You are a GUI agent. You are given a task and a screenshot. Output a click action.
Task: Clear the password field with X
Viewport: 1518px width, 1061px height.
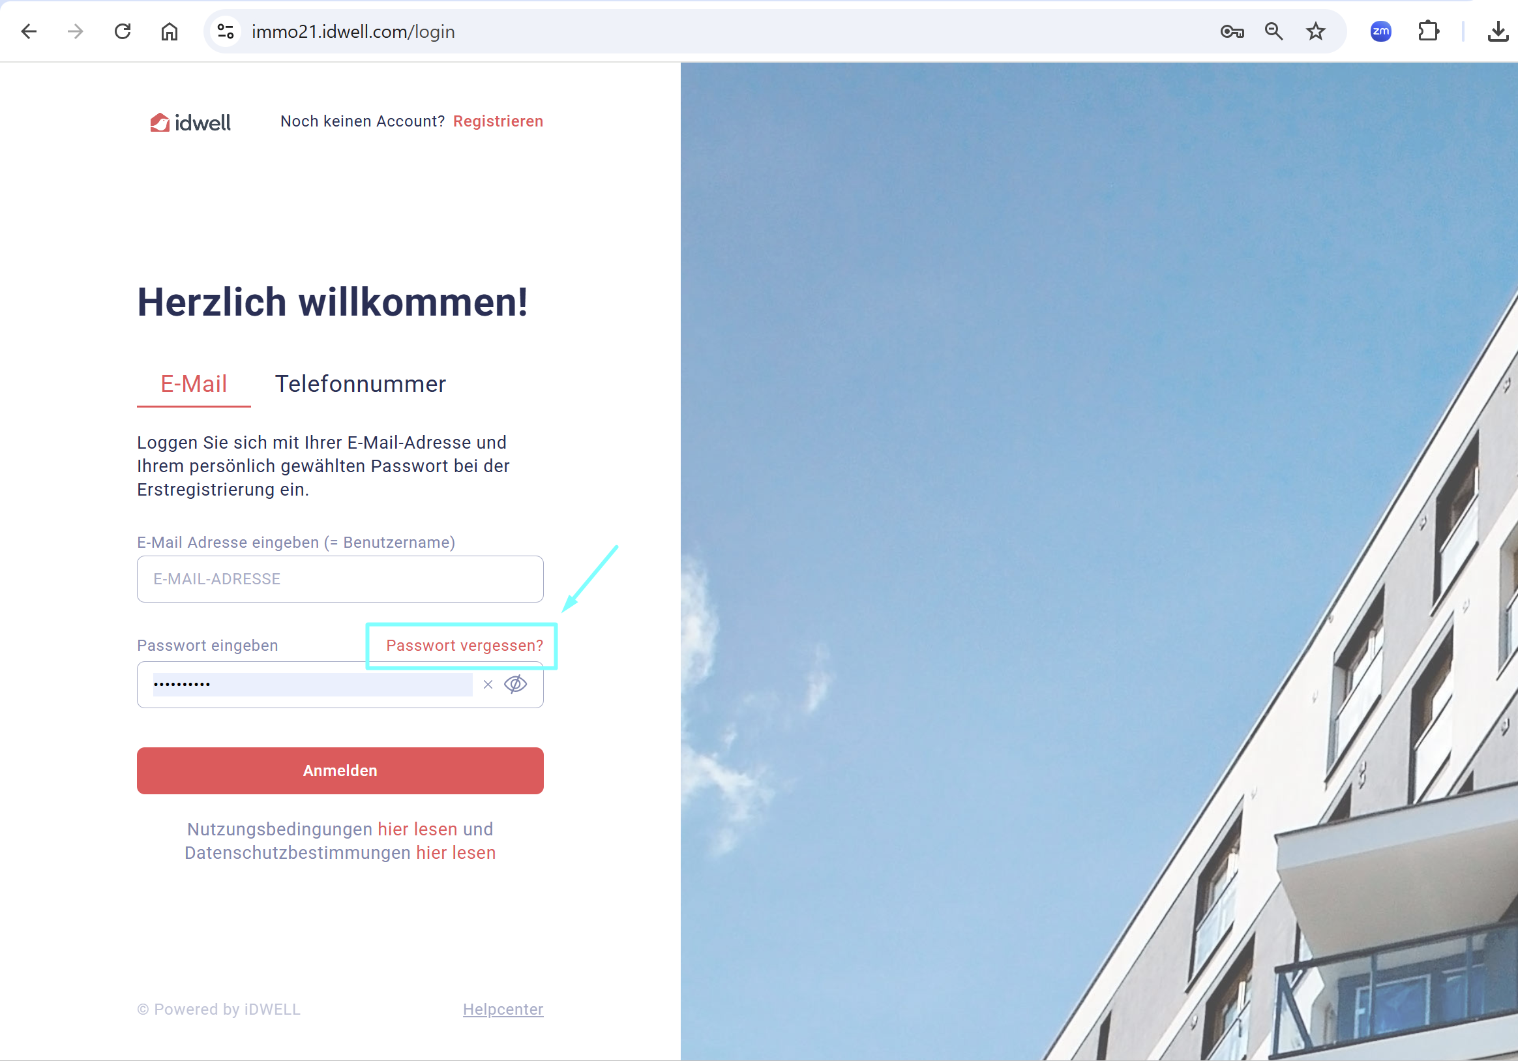[488, 684]
